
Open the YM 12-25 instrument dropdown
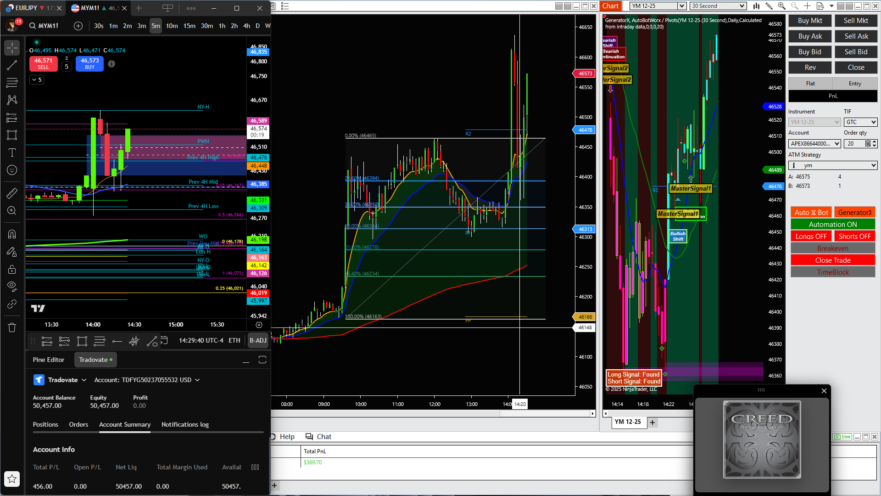pos(658,6)
